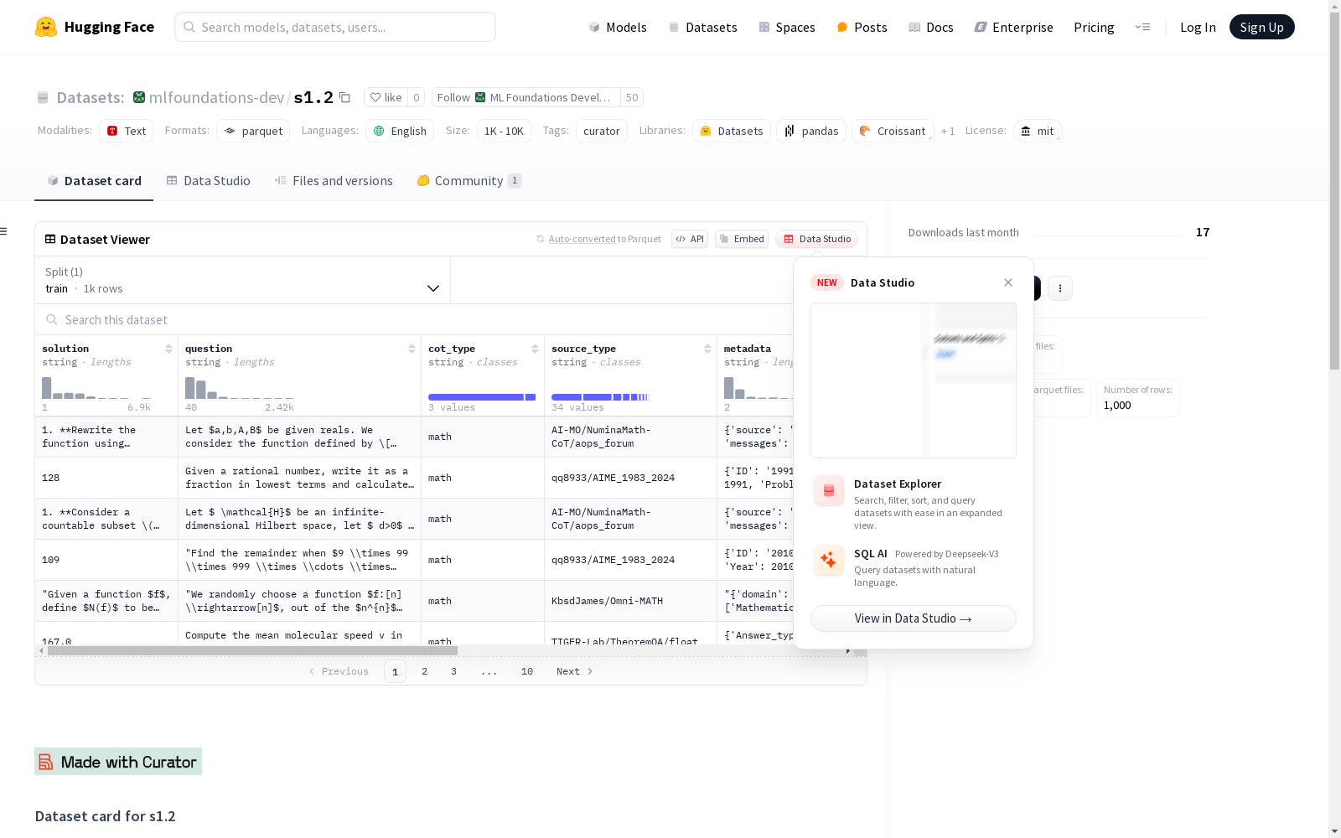Image resolution: width=1341 pixels, height=838 pixels.
Task: Sort the solution column
Action: coord(168,349)
